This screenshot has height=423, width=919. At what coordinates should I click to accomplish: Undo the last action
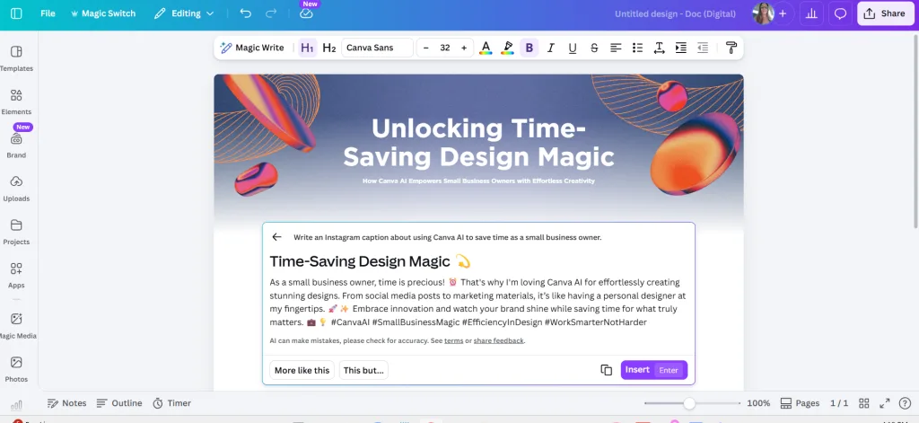click(246, 13)
